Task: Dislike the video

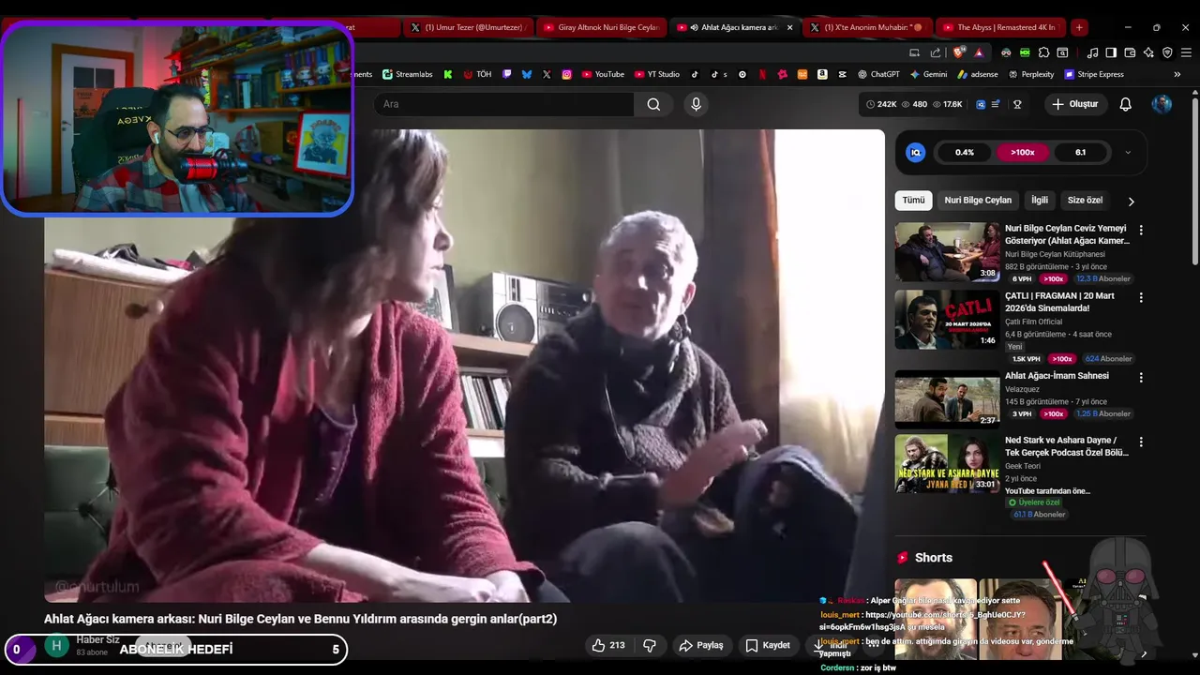Action: pyautogui.click(x=649, y=645)
